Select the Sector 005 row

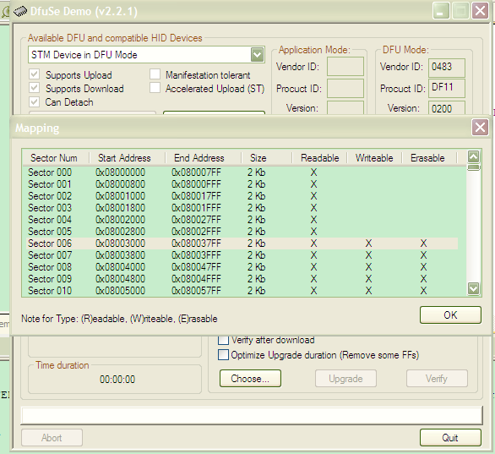(x=242, y=232)
